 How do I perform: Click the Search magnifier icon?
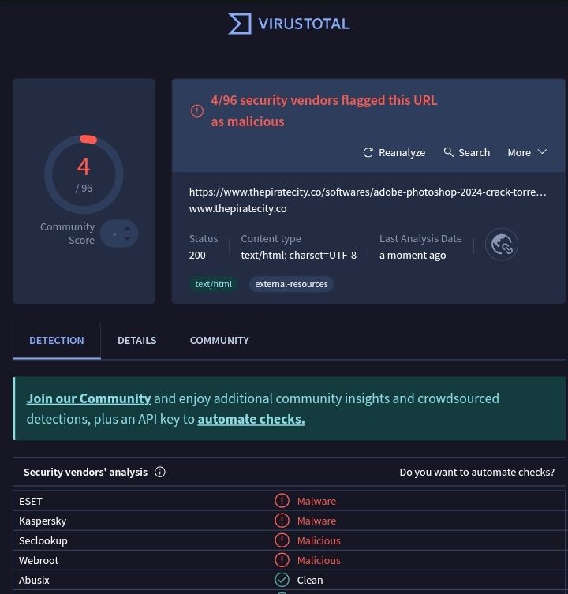point(448,152)
